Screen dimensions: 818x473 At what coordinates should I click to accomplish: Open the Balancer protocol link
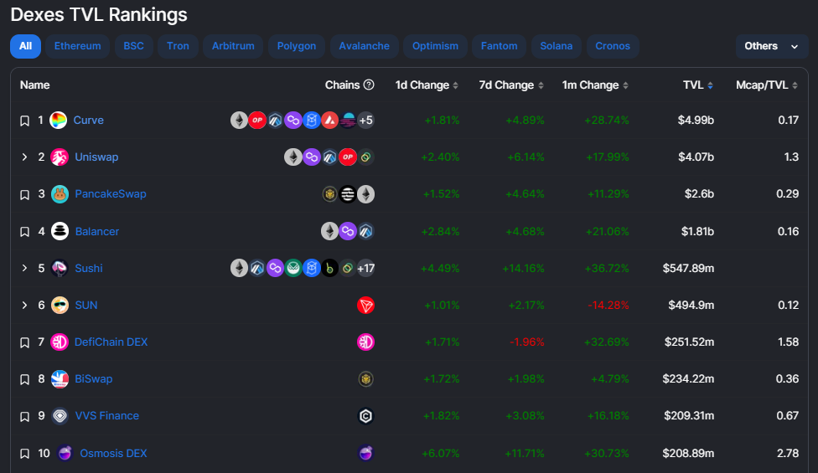pos(97,231)
